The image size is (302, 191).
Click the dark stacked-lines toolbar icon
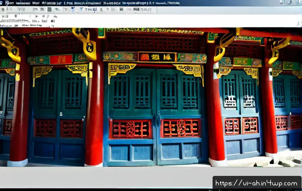point(121,9)
